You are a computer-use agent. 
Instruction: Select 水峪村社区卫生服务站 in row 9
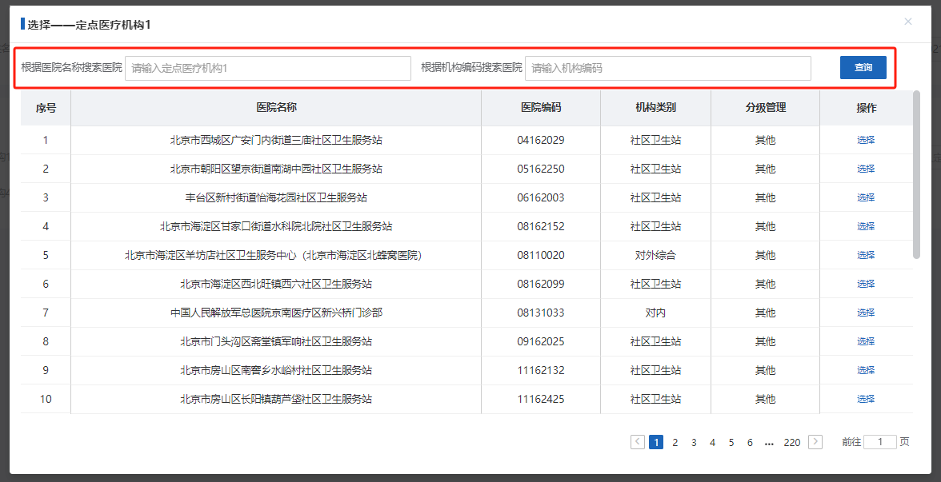(866, 369)
